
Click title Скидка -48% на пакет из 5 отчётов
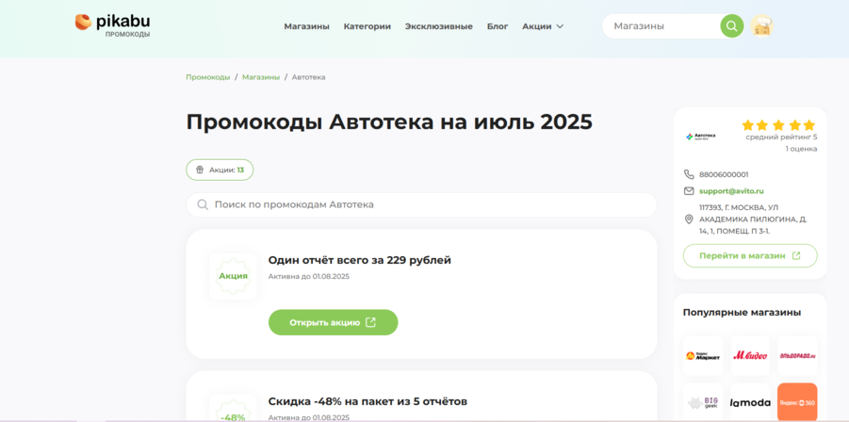tap(367, 401)
